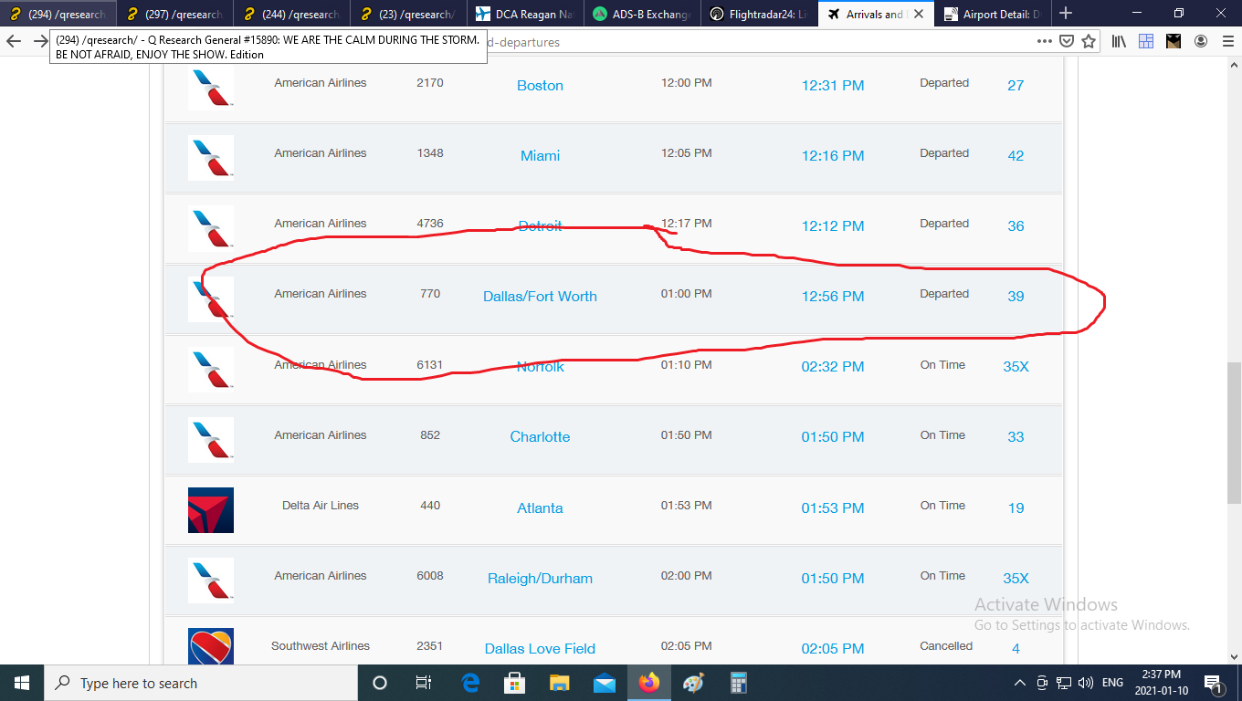Open Atlanta destination link
This screenshot has height=701, width=1242.
click(540, 508)
